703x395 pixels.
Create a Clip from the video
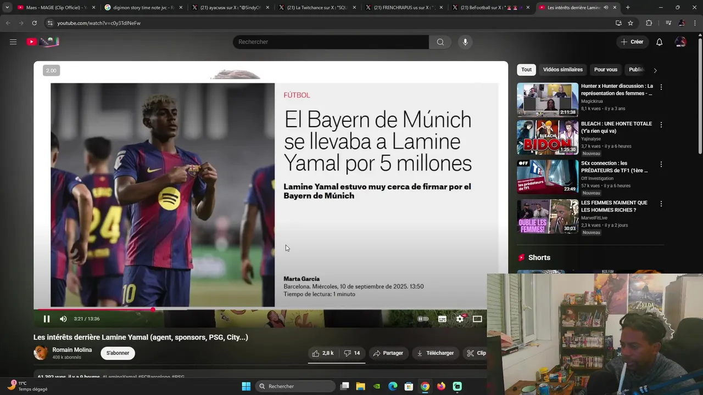(x=476, y=353)
